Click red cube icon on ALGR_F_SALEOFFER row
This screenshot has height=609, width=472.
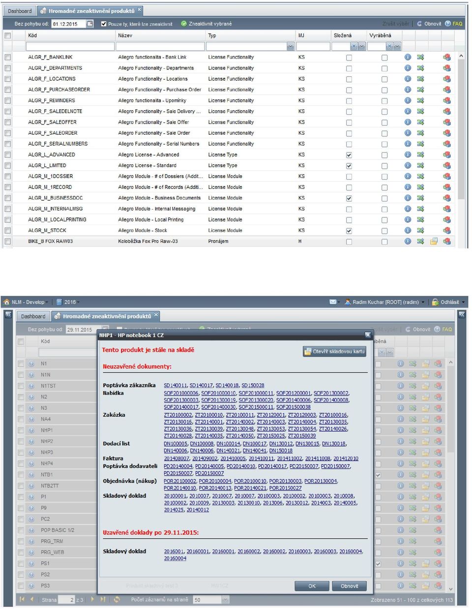coord(447,122)
